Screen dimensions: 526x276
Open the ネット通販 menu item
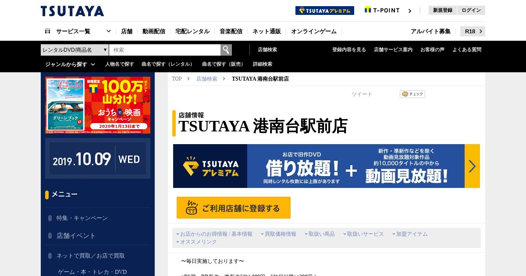pyautogui.click(x=267, y=32)
